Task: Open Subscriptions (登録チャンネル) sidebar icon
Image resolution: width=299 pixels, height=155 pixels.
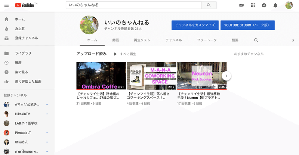Action: [x=6, y=38]
